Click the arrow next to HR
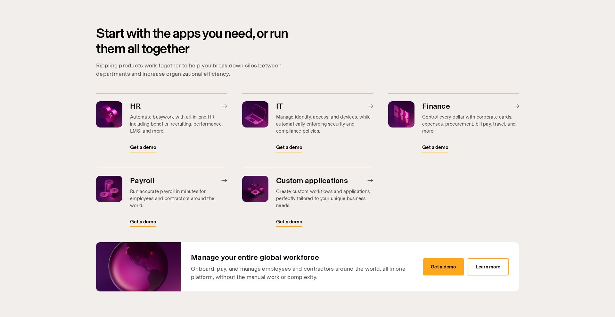The image size is (615, 317). pyautogui.click(x=224, y=106)
